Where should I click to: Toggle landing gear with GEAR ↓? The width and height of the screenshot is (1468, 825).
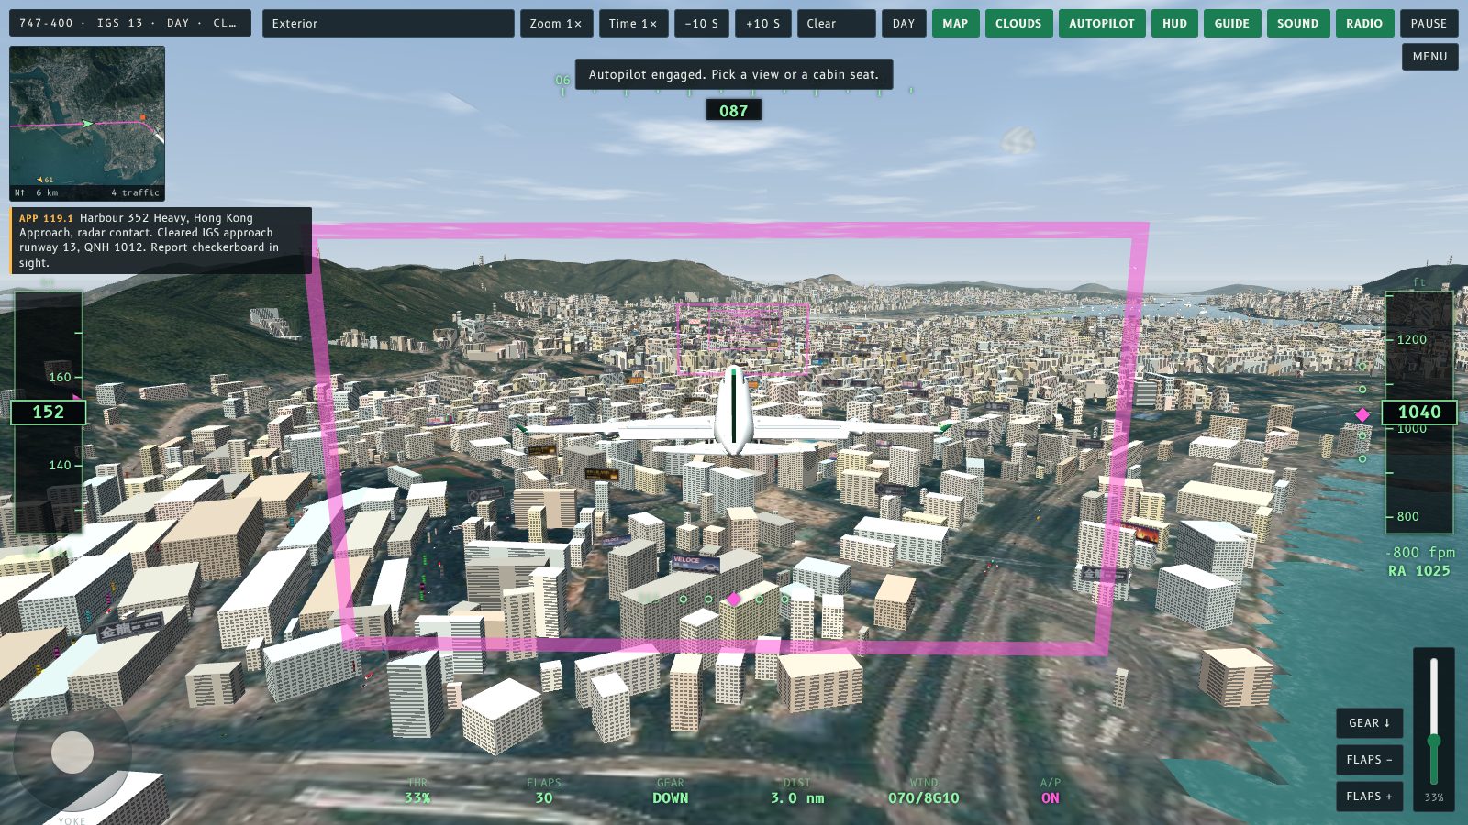tap(1369, 723)
